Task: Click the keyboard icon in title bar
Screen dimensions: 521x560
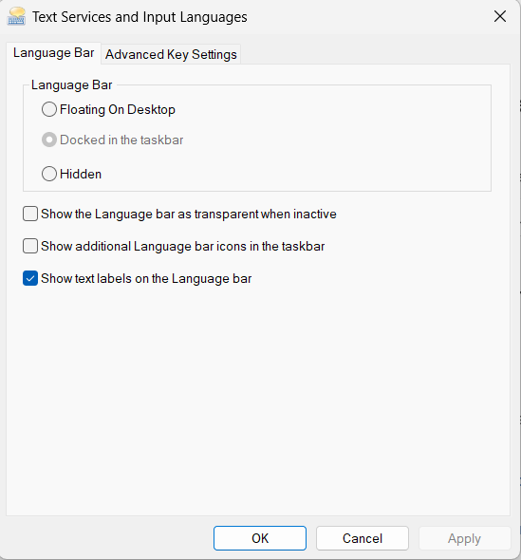Action: pyautogui.click(x=16, y=16)
